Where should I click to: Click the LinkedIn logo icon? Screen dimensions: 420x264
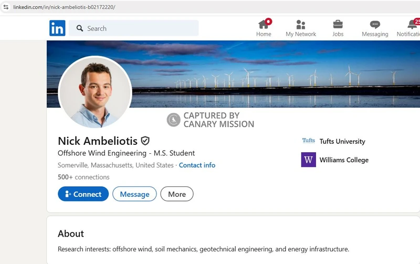click(x=57, y=28)
